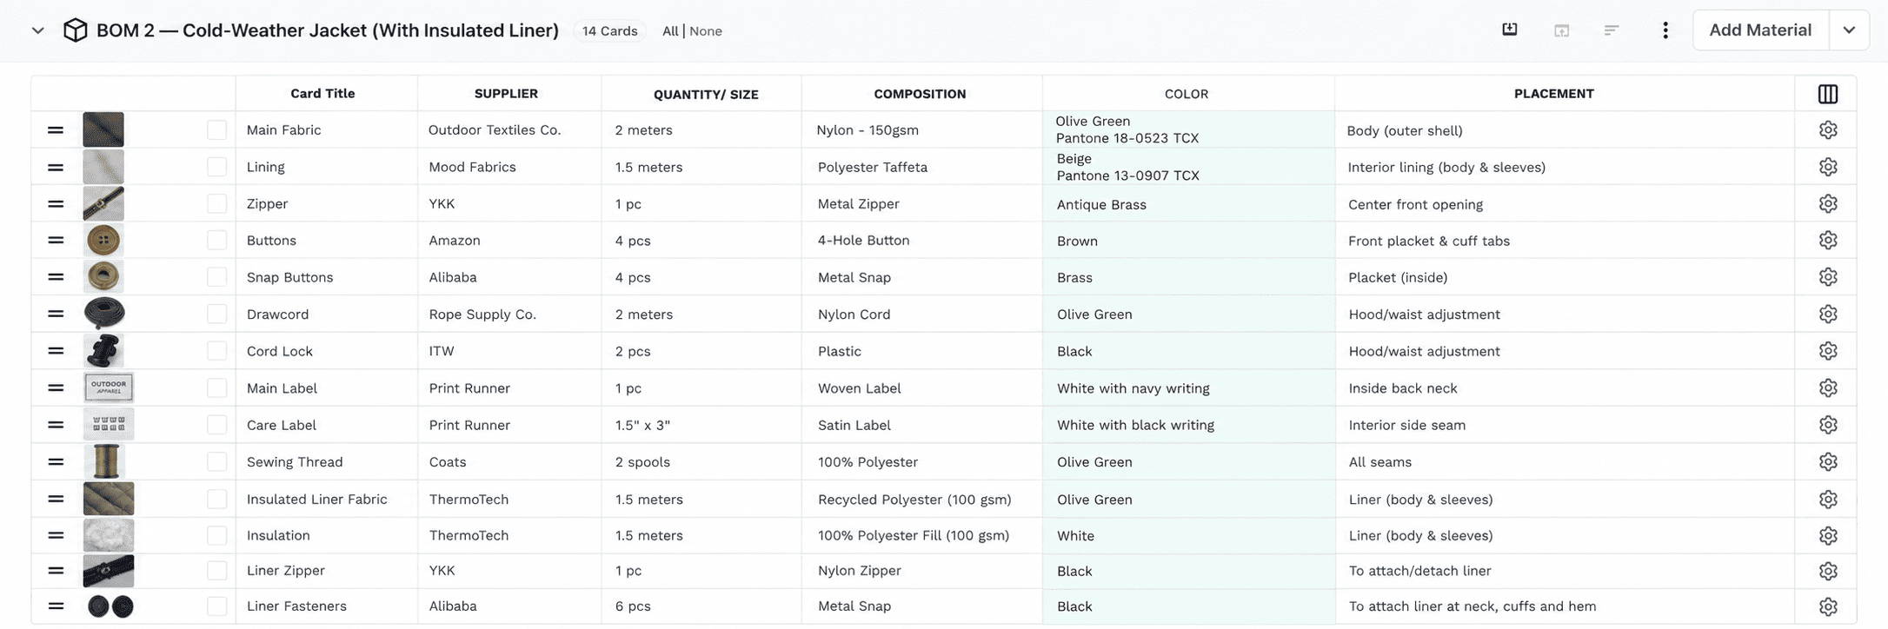The width and height of the screenshot is (1888, 629).
Task: Click the drag handle of Drawcord row
Action: pyautogui.click(x=56, y=314)
